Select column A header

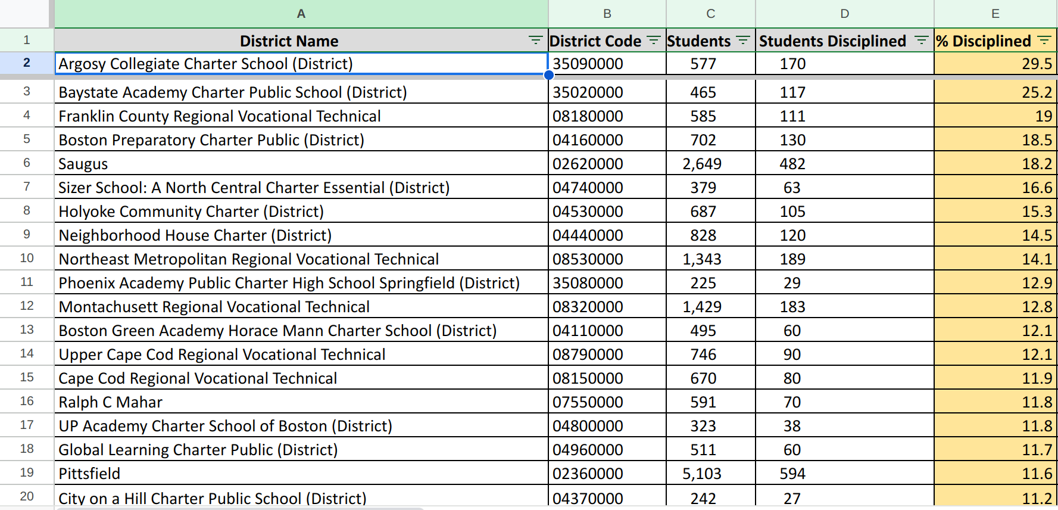(301, 14)
